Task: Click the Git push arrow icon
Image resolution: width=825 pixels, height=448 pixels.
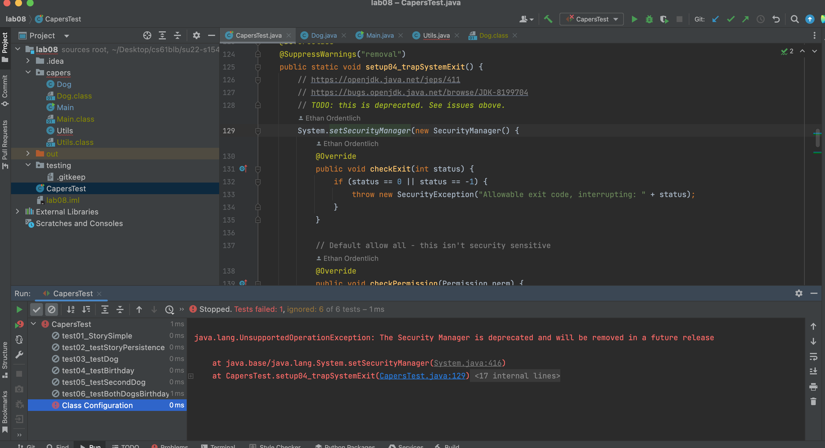Action: (745, 19)
